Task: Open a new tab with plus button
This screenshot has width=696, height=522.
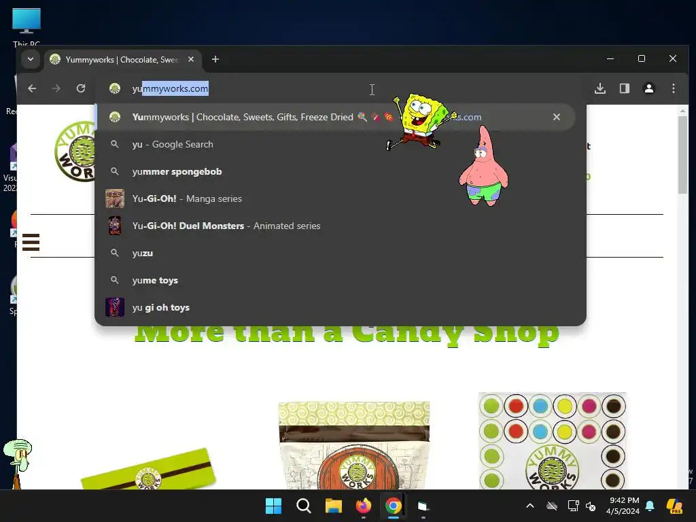Action: 215,59
